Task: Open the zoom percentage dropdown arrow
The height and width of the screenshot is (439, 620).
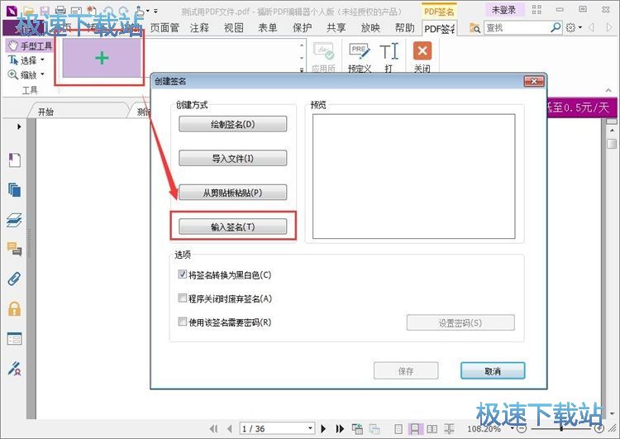Action: pos(513,428)
